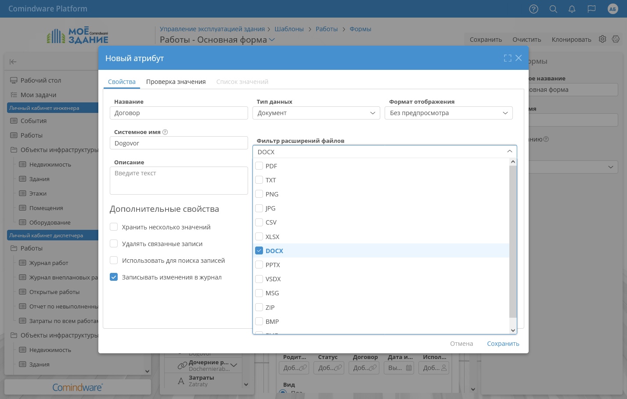Switch to the Свойства tab
The width and height of the screenshot is (627, 399).
(122, 82)
